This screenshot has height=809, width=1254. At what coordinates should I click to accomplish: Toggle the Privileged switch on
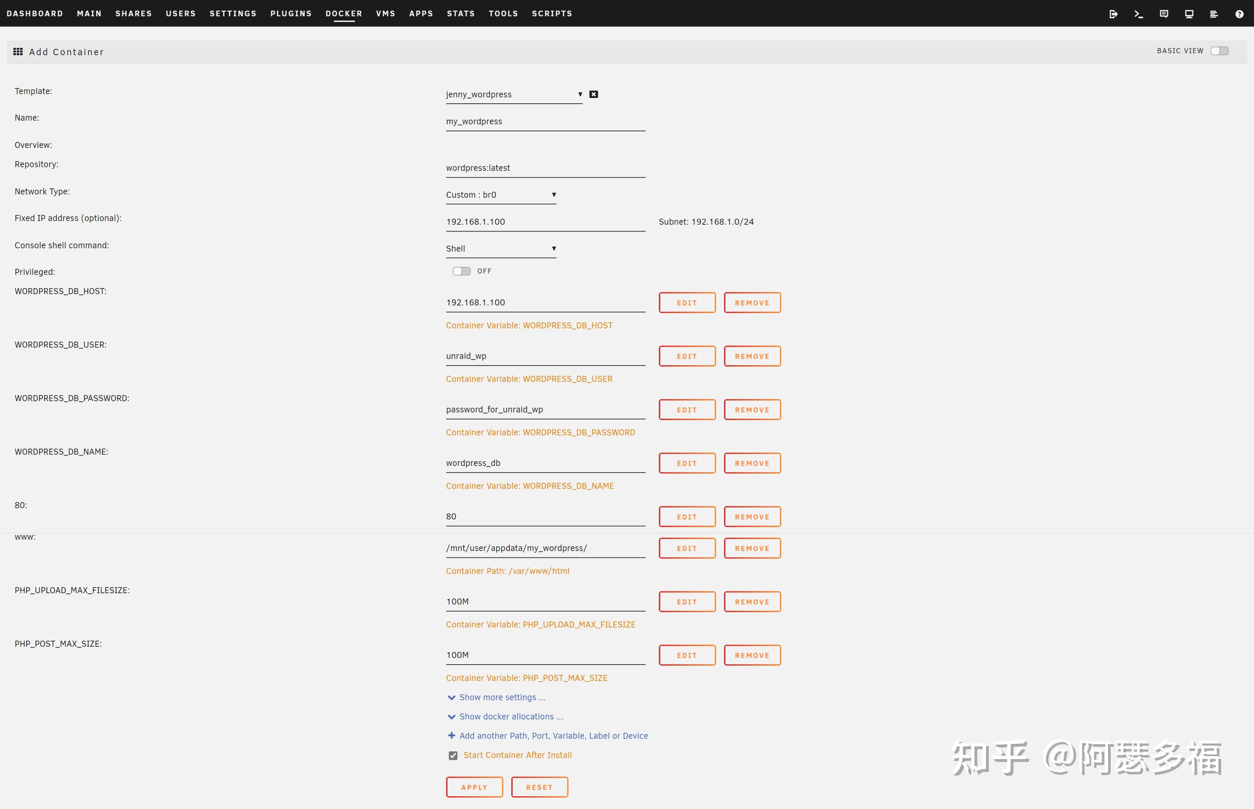click(x=461, y=271)
